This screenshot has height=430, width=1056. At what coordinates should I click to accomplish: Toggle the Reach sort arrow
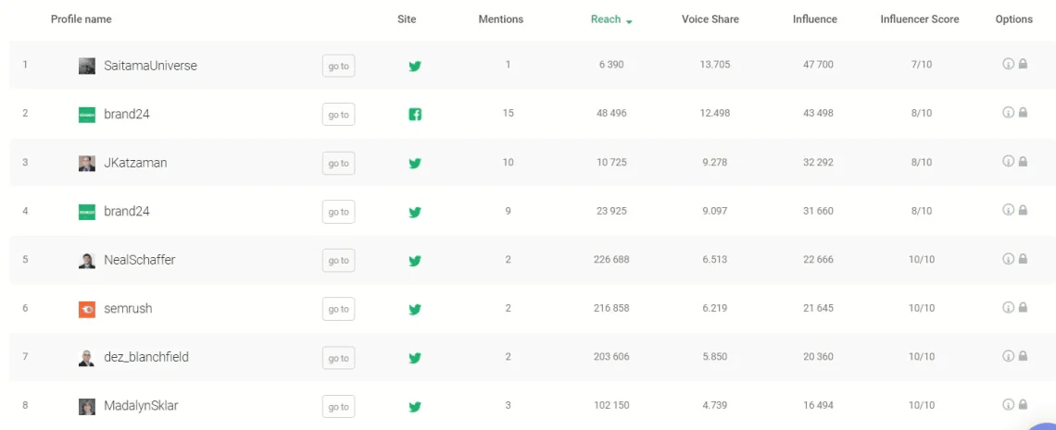point(629,21)
